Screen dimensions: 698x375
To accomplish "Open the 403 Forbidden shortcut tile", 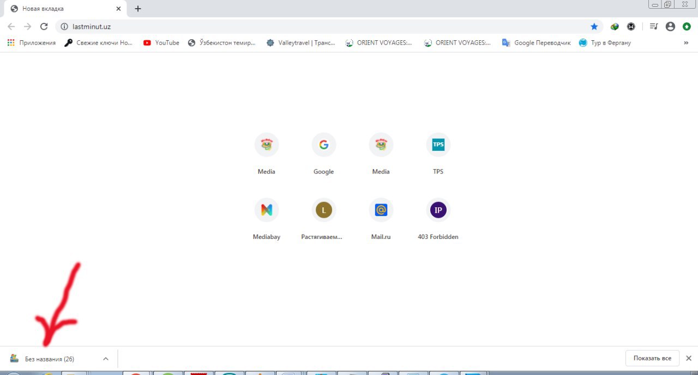I will pos(438,219).
